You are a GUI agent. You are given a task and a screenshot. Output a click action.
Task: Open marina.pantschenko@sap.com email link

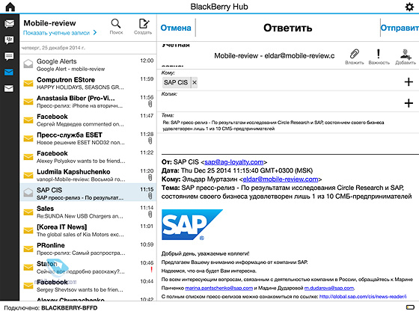pos(218,288)
